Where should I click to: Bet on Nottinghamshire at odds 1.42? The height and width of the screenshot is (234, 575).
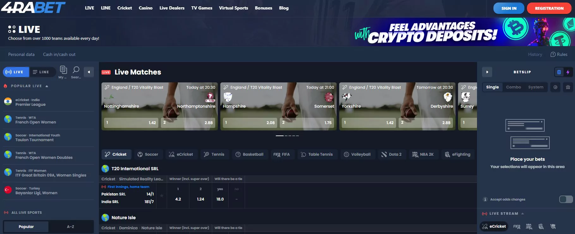[131, 123]
